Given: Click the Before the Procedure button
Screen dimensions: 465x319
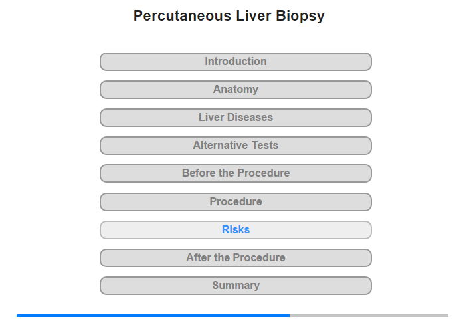Looking at the screenshot, I should click(235, 173).
